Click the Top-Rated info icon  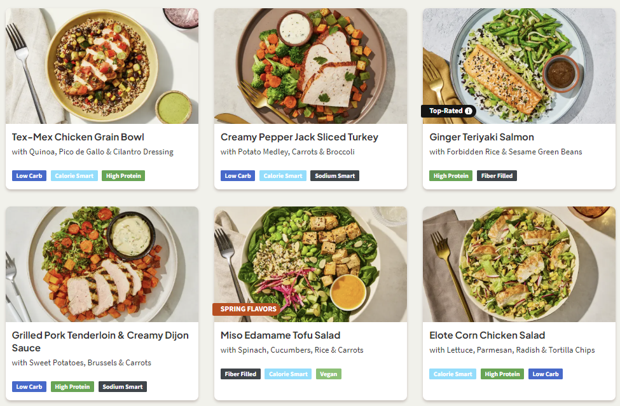coord(468,111)
